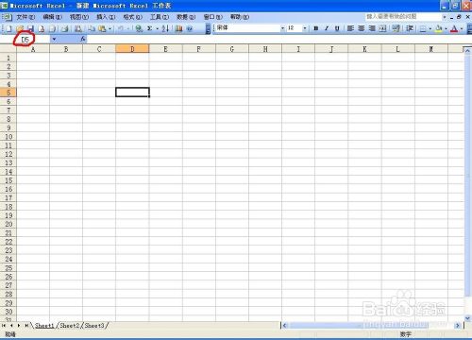This screenshot has height=340, width=472.
Task: Expand the Undo history dropdown arrow
Action: 128,28
